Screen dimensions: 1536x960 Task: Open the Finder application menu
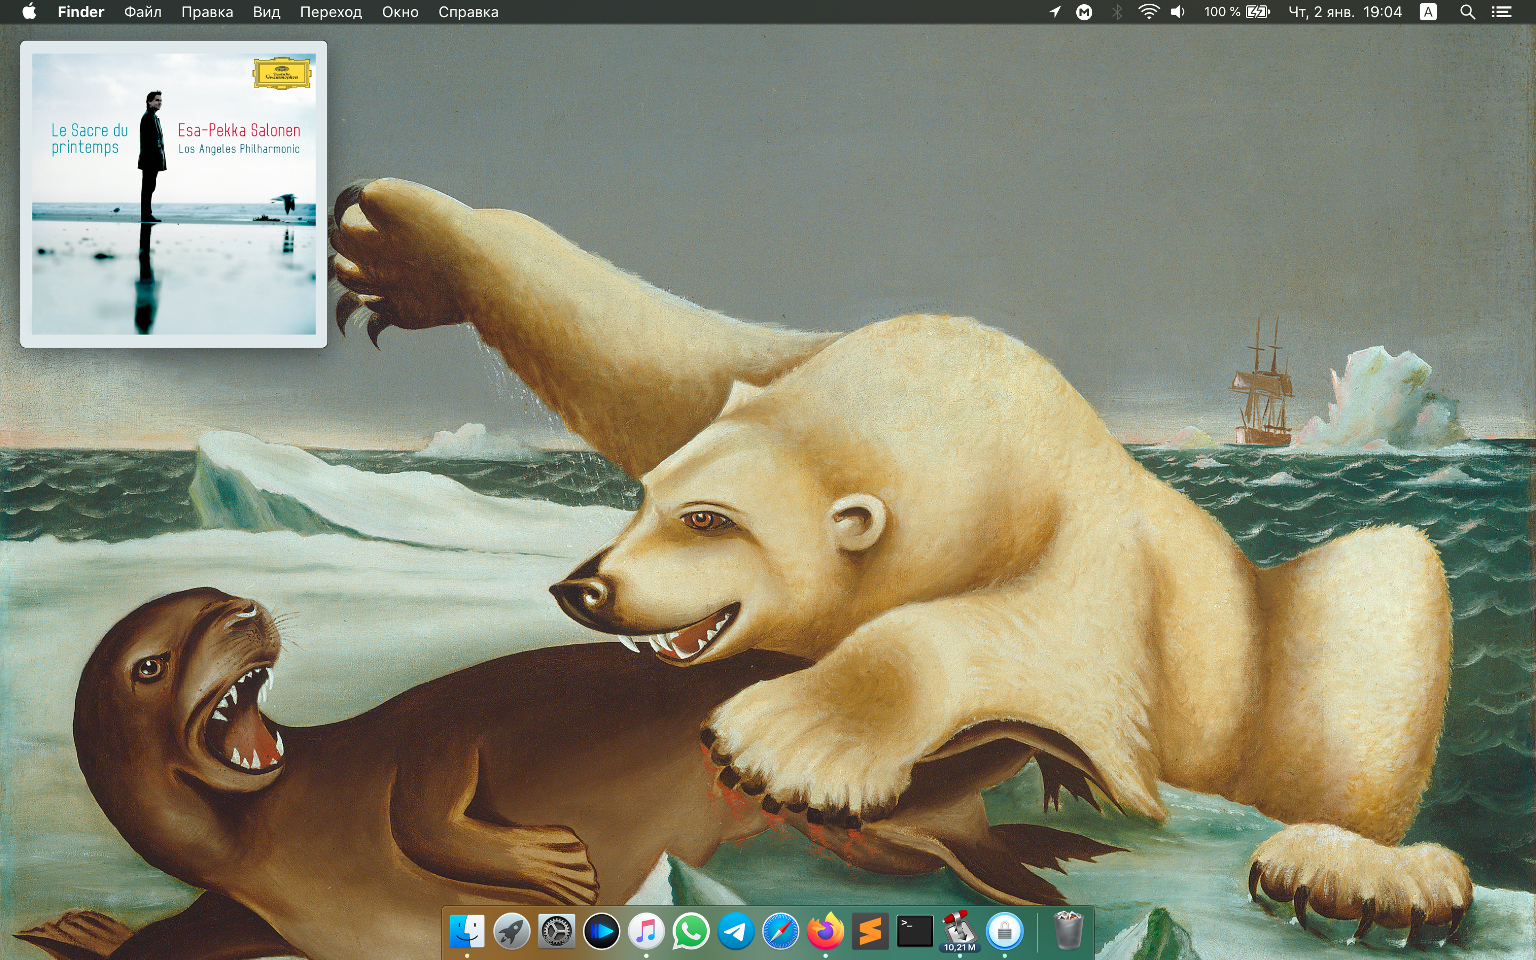[81, 12]
